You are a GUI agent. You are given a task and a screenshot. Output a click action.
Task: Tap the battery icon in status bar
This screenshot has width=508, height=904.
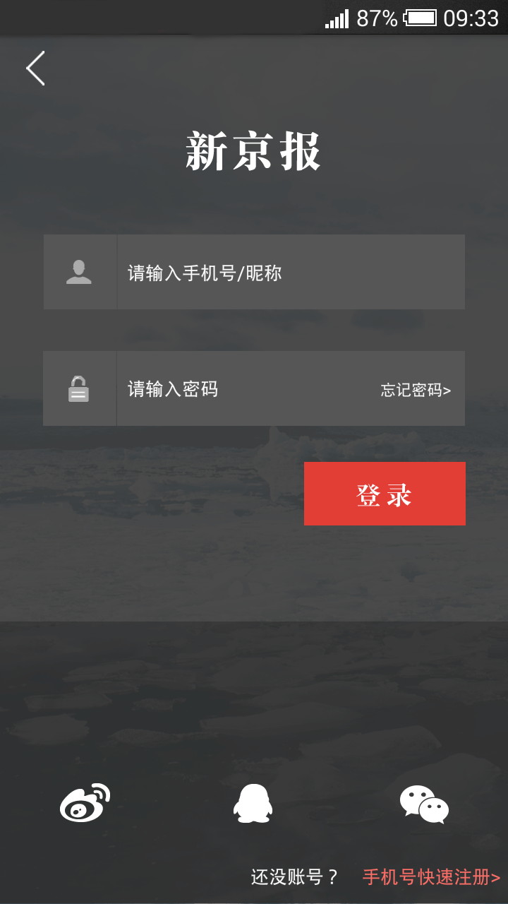point(420,18)
